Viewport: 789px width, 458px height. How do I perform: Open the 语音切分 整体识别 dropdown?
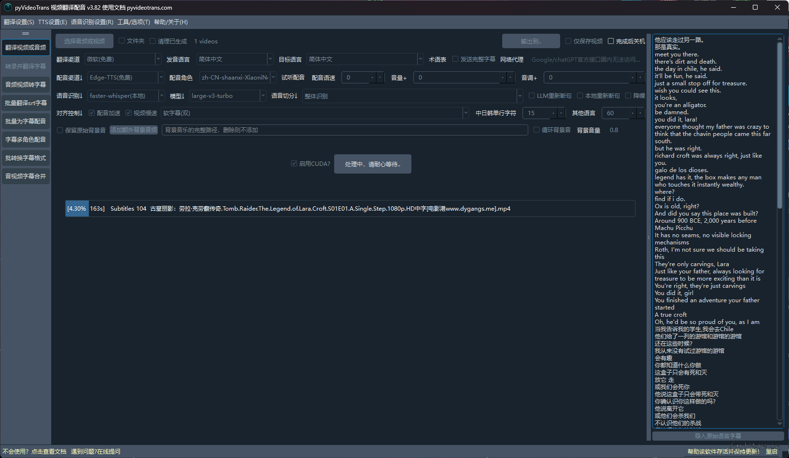coord(413,96)
